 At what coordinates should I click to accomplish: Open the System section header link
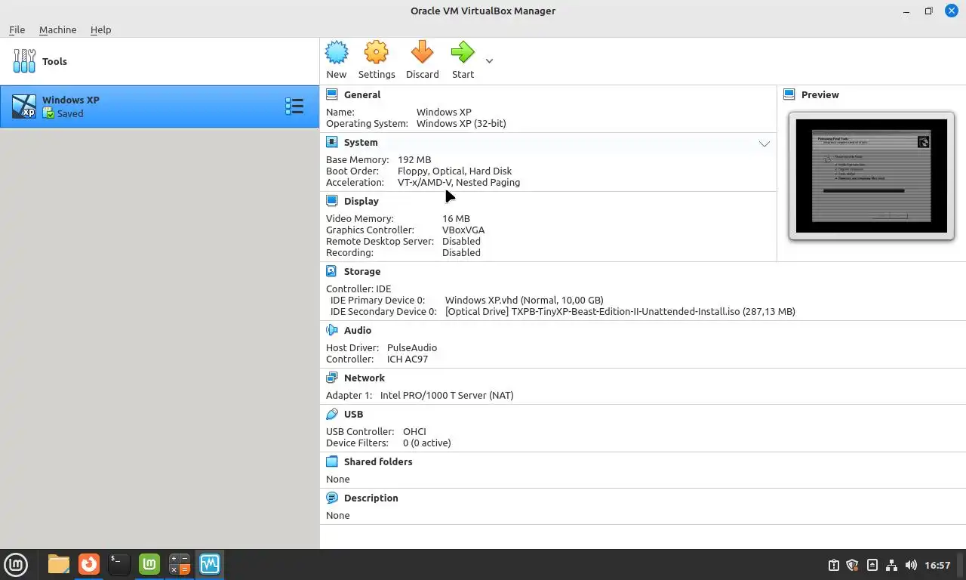pyautogui.click(x=361, y=142)
